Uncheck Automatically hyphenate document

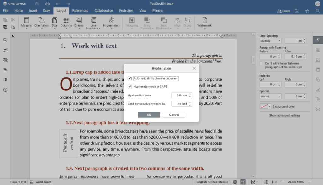[130, 79]
